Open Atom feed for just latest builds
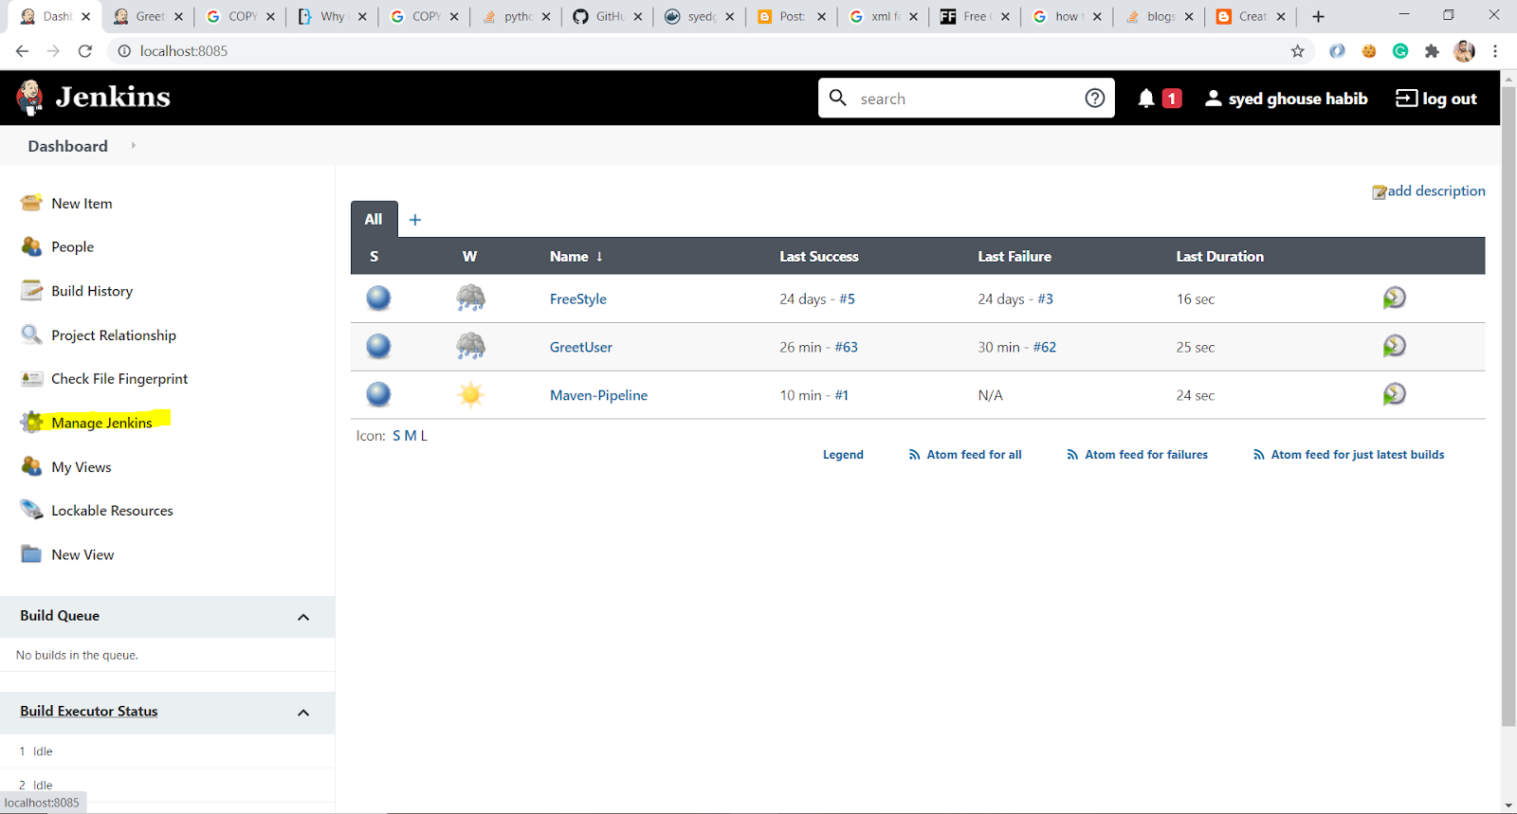 tap(1348, 455)
